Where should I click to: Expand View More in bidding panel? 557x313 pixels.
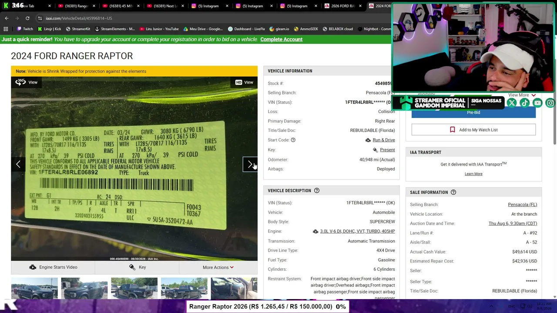click(x=522, y=95)
